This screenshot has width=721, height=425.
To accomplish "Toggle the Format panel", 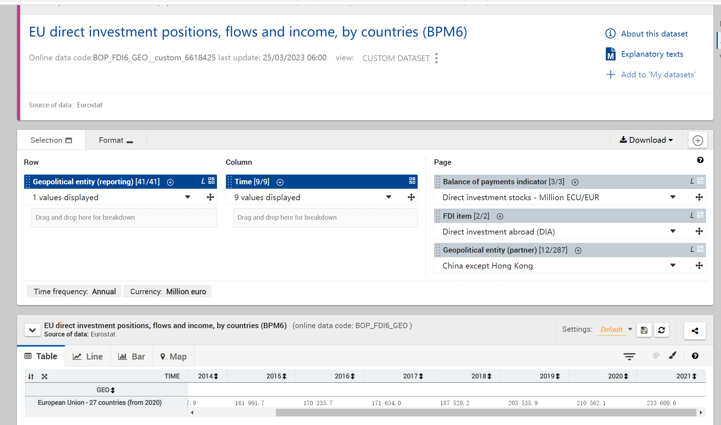I will point(116,140).
